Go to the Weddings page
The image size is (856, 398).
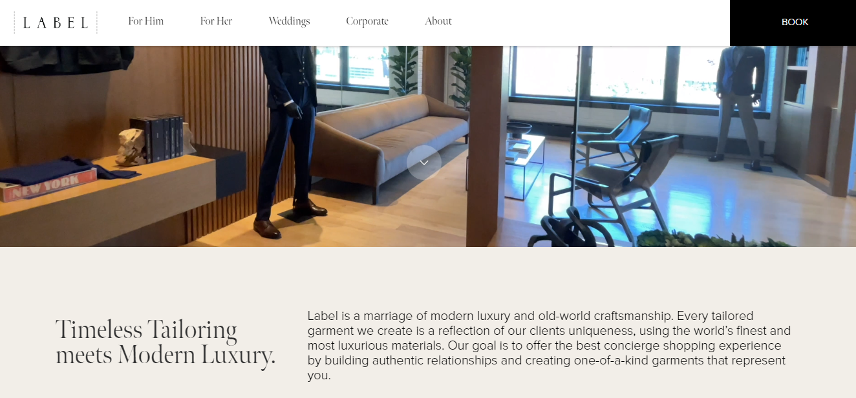pyautogui.click(x=289, y=21)
